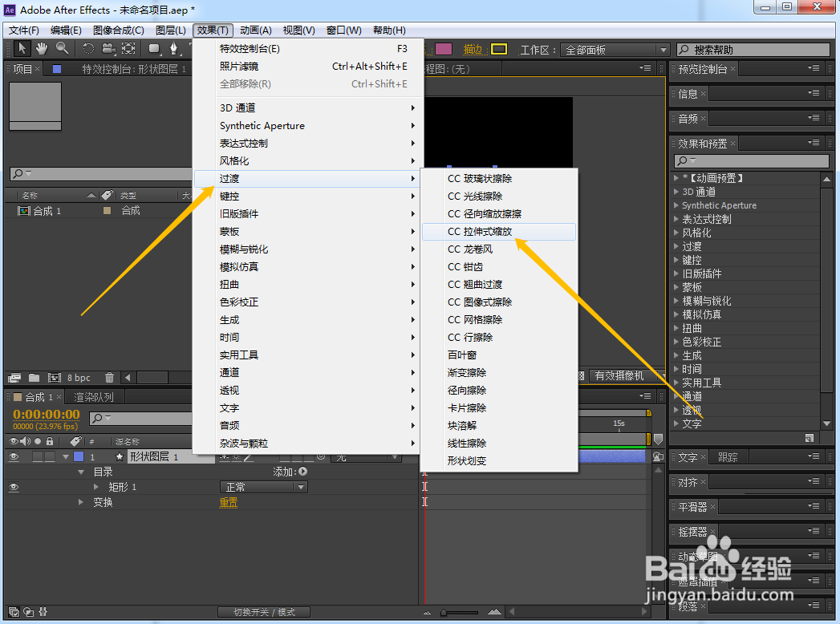
Task: Expand the 风格化 category in effects panel
Action: [676, 233]
